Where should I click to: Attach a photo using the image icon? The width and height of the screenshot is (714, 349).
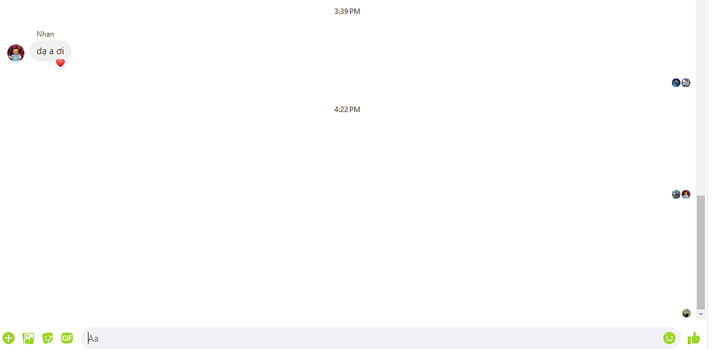click(x=28, y=338)
